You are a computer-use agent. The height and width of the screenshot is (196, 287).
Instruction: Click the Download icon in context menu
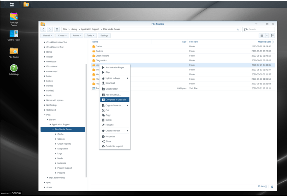[x=103, y=83]
